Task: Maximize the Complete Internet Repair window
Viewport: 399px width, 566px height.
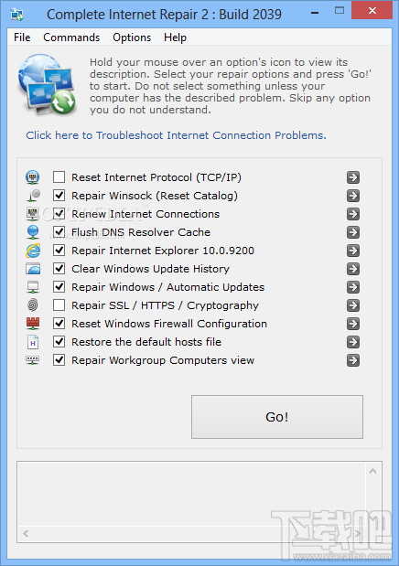Action: coord(339,11)
